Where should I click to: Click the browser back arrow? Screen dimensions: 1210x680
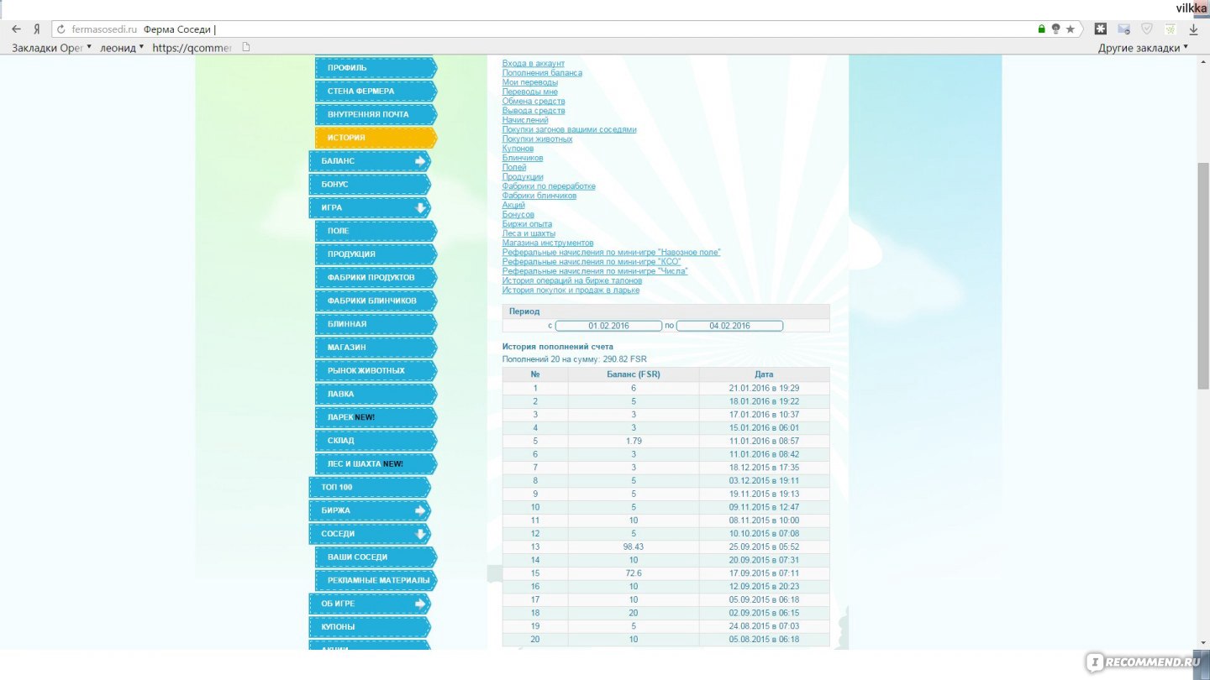point(16,29)
